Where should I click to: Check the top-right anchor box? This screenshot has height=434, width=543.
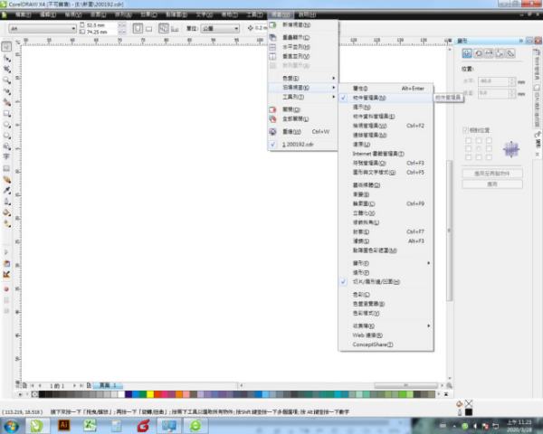click(x=489, y=140)
